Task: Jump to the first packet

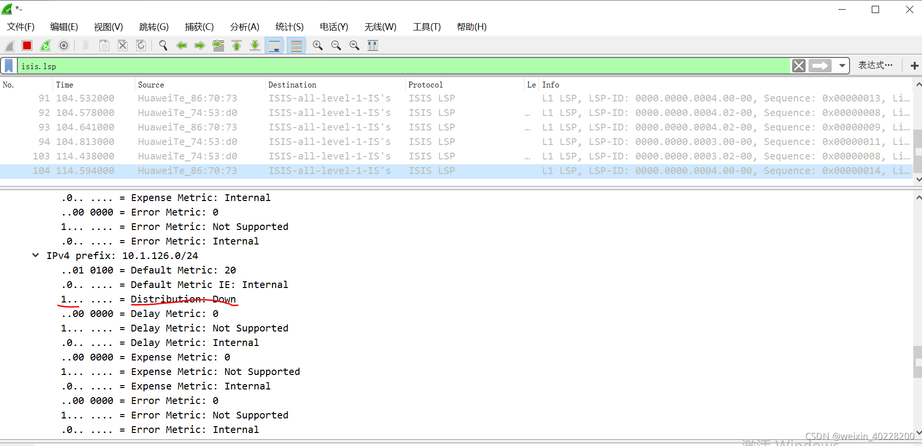Action: pyautogui.click(x=237, y=46)
